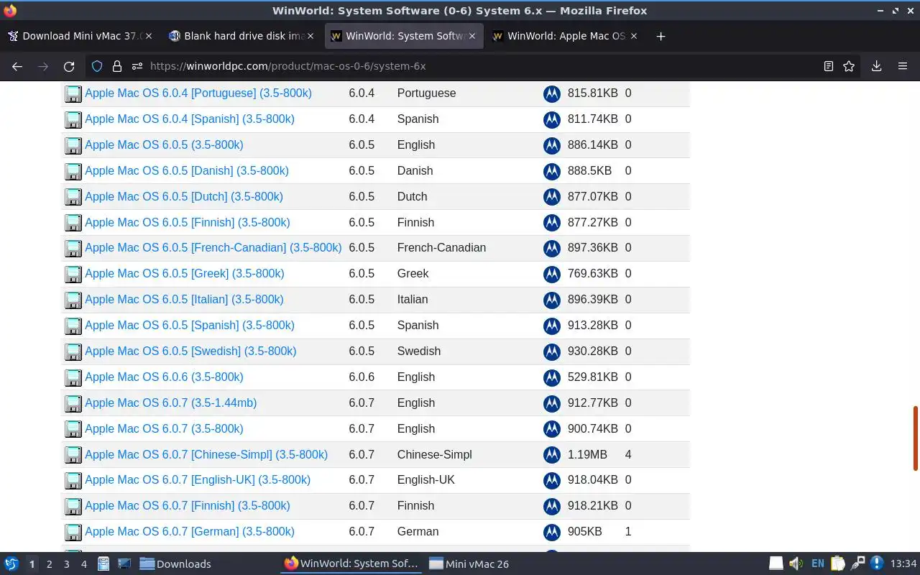Image resolution: width=920 pixels, height=575 pixels.
Task: Click language cell French-Canadian
Action: tap(441, 248)
